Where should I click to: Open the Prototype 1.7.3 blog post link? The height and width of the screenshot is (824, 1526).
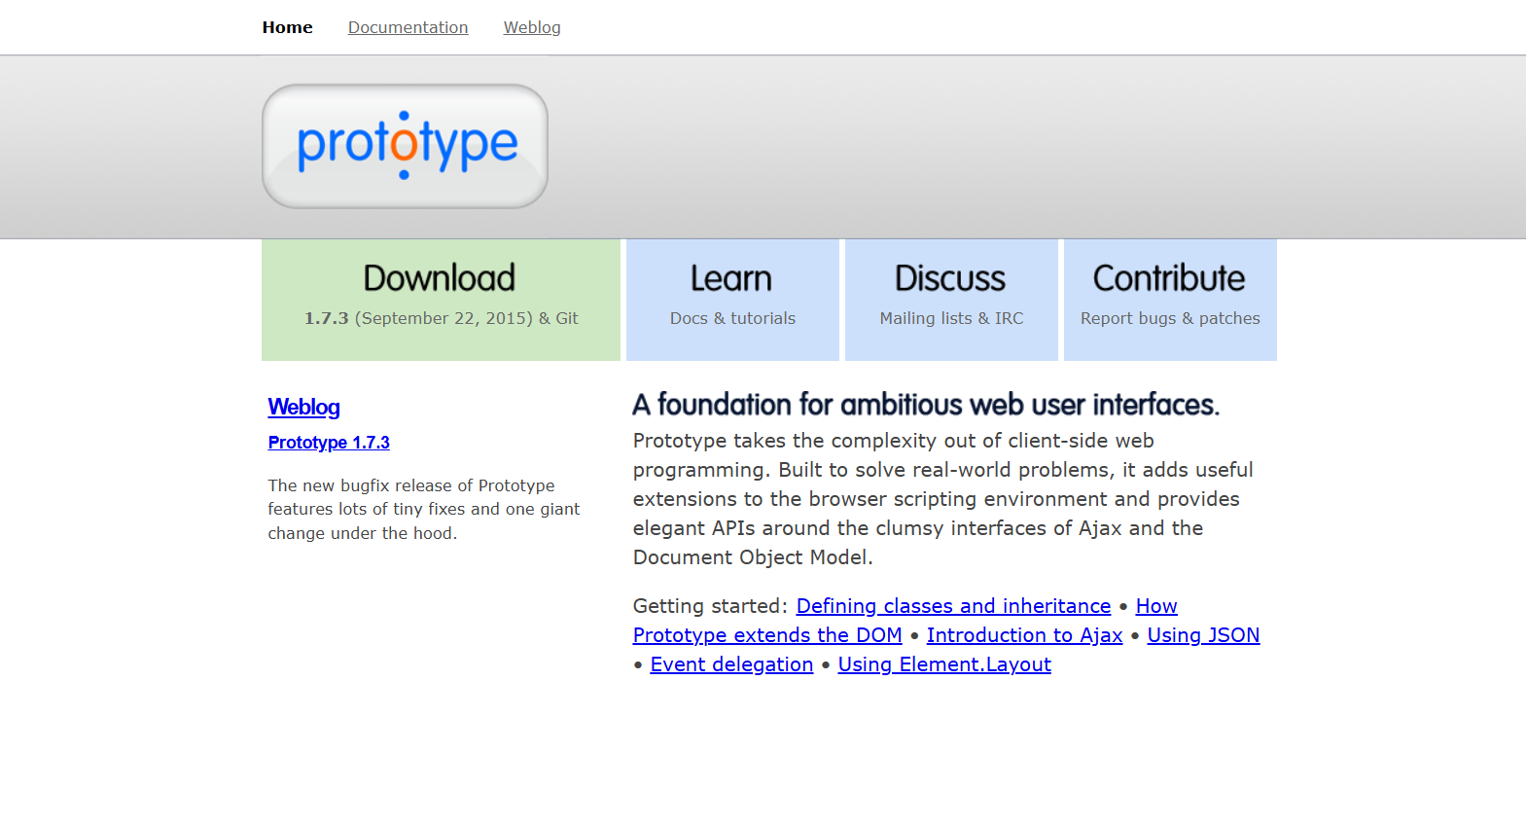tap(329, 443)
